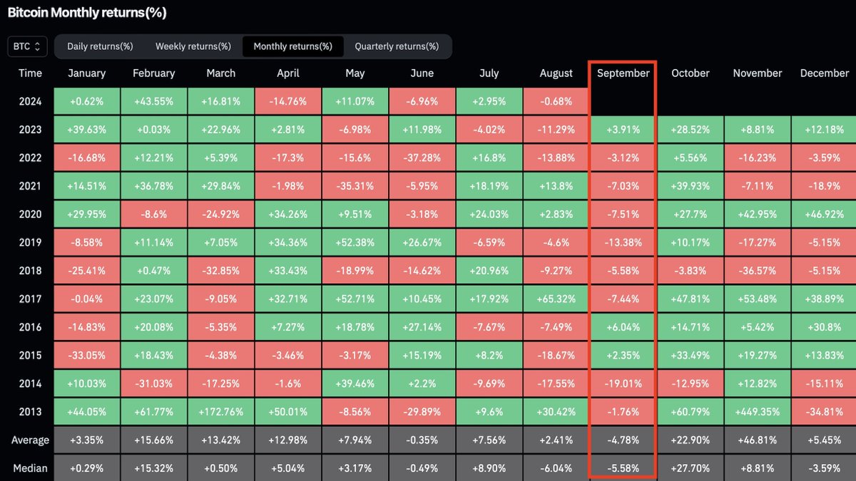Viewport: 856px width, 481px height.
Task: Select the -37.28% June 2022 cell
Action: [422, 157]
